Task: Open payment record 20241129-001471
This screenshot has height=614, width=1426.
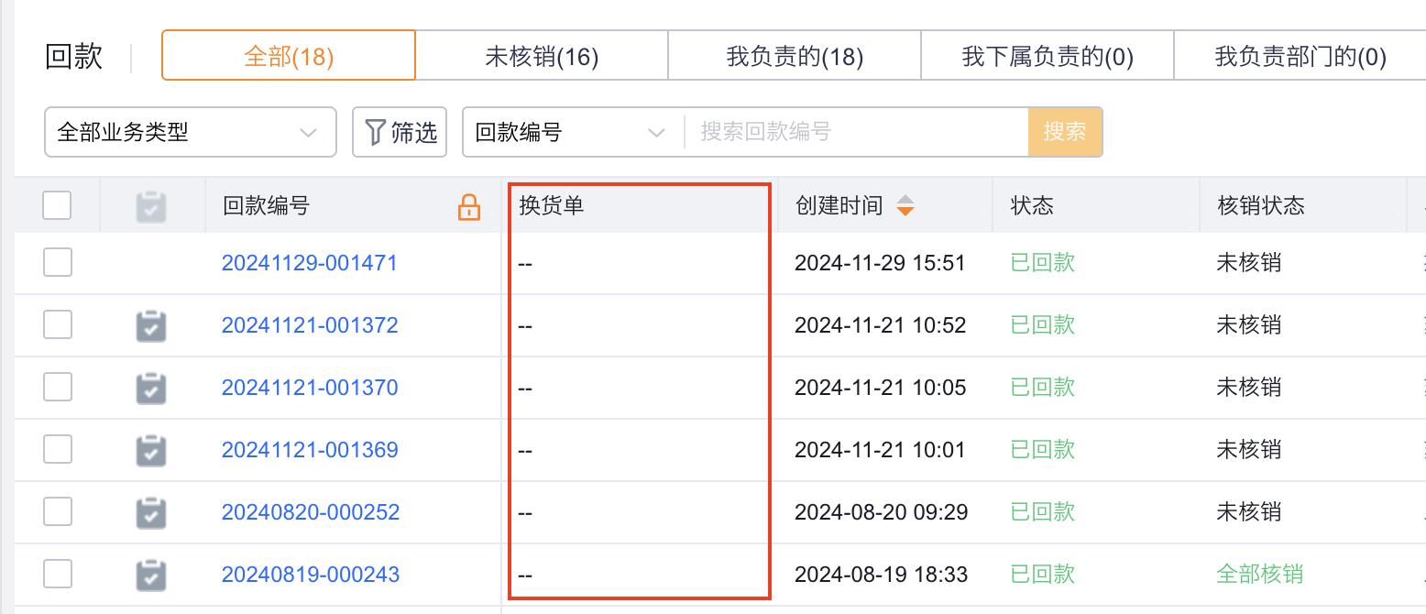Action: (x=310, y=263)
